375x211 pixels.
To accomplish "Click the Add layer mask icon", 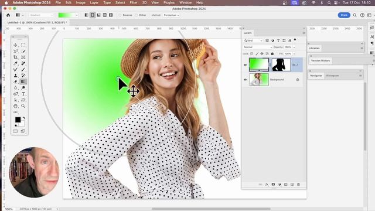I will tap(273, 185).
